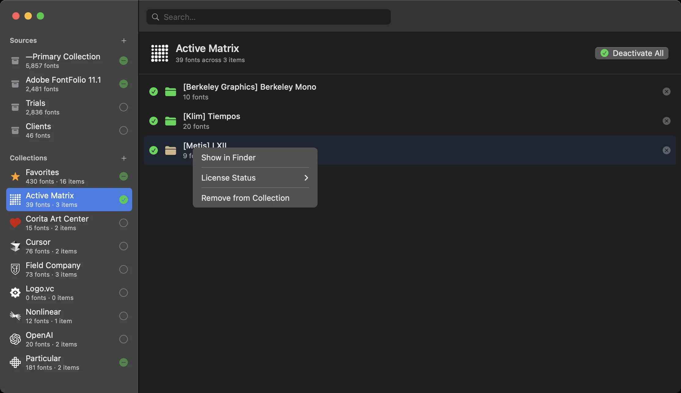Click the Cursor collection icon
Screen dimensions: 681x393
coord(15,246)
